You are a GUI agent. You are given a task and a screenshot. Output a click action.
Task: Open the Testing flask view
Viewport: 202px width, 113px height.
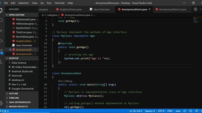tap(1, 62)
